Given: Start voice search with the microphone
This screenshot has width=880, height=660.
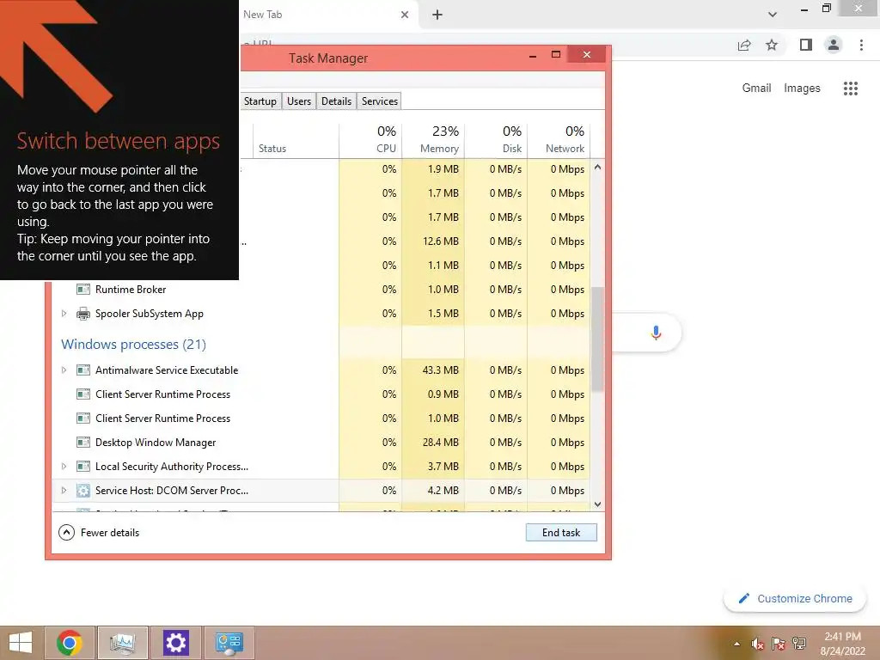Looking at the screenshot, I should point(656,333).
